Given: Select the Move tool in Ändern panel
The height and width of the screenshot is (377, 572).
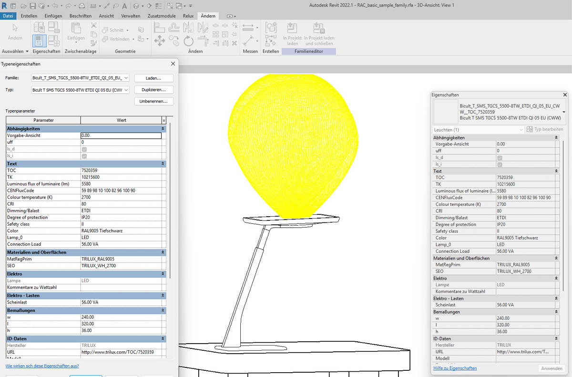Looking at the screenshot, I should [159, 41].
